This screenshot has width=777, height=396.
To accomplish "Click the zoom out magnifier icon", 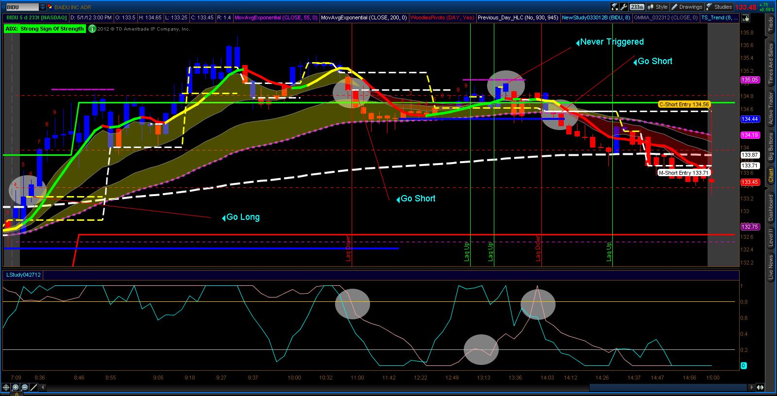I will coord(25,387).
